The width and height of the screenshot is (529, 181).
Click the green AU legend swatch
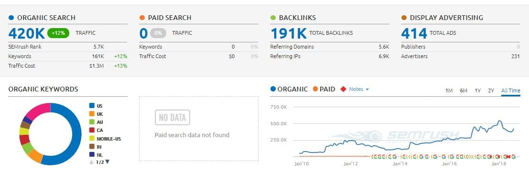click(92, 122)
